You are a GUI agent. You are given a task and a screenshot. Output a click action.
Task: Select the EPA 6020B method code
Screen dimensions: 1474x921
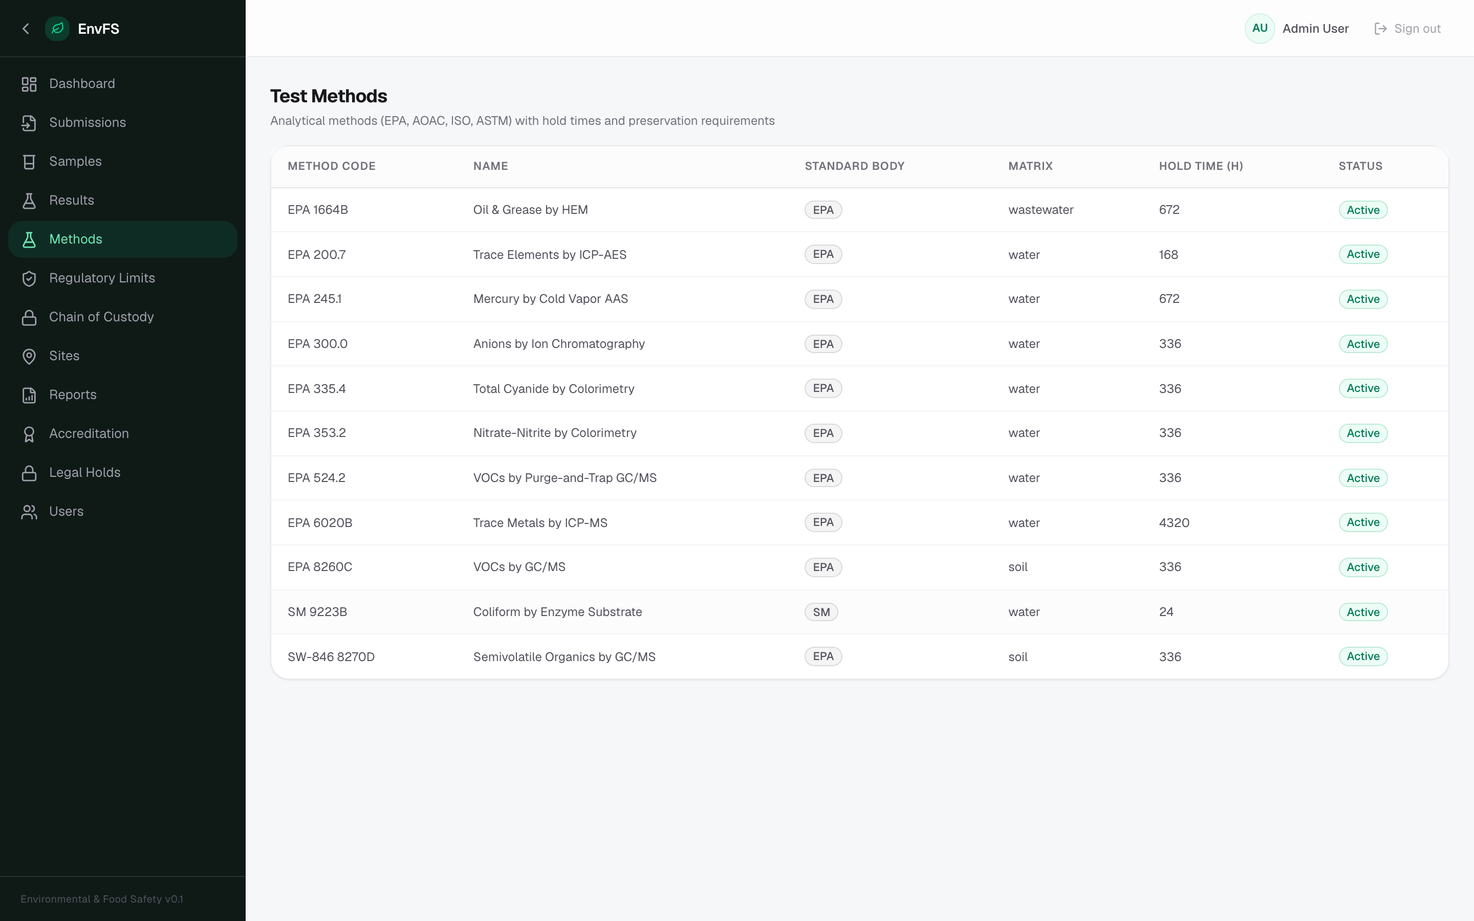click(x=320, y=522)
